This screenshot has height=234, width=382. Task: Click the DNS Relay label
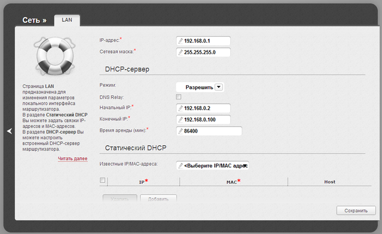pyautogui.click(x=112, y=97)
